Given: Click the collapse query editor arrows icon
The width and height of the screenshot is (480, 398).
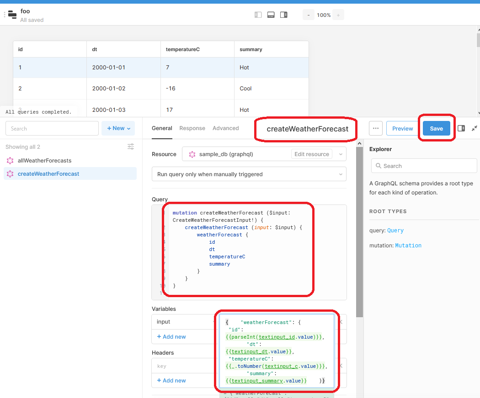Looking at the screenshot, I should (x=475, y=128).
